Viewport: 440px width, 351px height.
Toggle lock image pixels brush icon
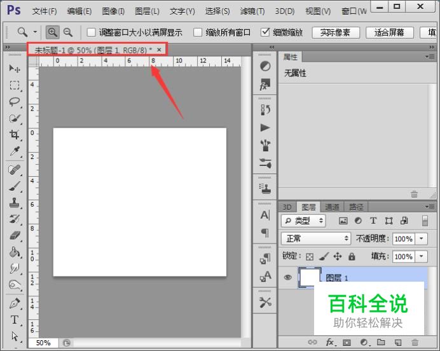(324, 256)
